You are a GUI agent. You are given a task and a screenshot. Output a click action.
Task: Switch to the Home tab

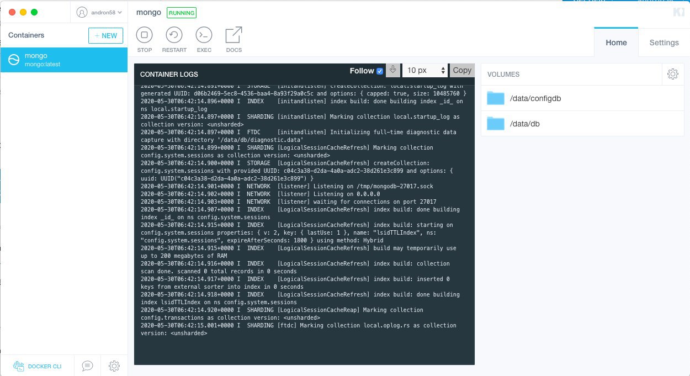coord(616,43)
